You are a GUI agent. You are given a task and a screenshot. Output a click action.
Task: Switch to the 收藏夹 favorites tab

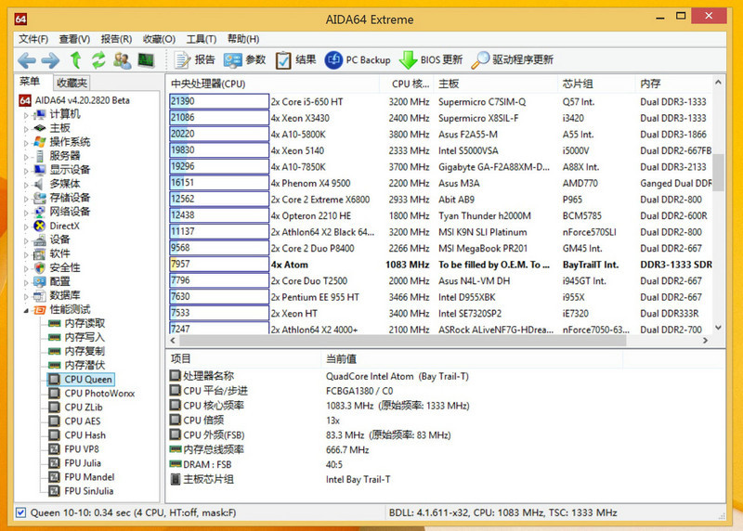click(x=72, y=83)
